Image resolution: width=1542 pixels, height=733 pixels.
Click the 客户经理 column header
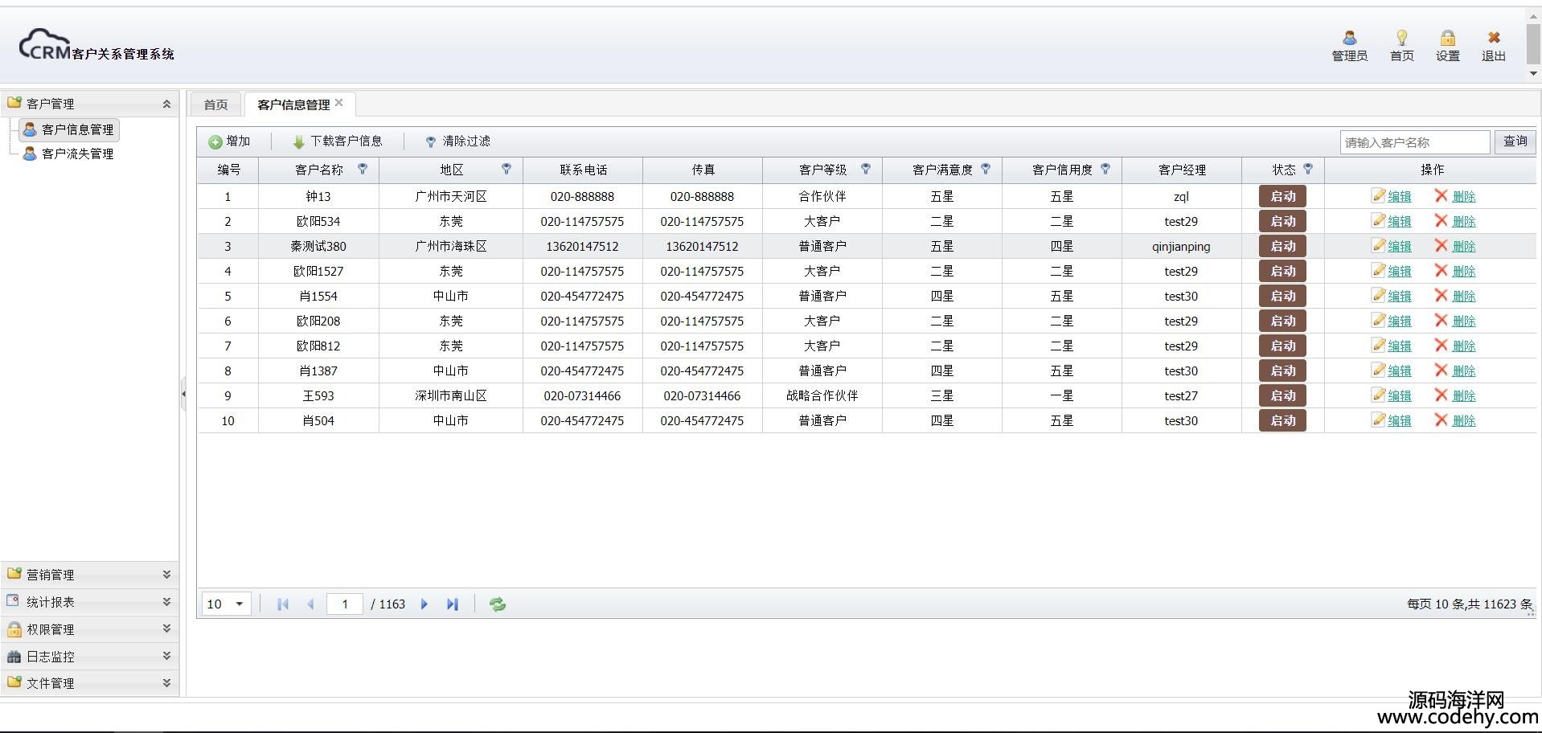coord(1182,170)
